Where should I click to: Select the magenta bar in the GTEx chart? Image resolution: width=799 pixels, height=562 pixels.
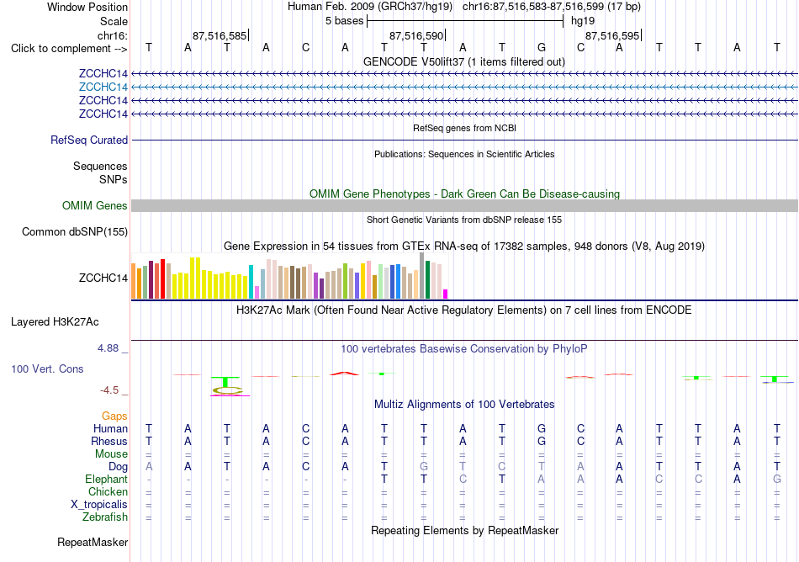point(446,294)
